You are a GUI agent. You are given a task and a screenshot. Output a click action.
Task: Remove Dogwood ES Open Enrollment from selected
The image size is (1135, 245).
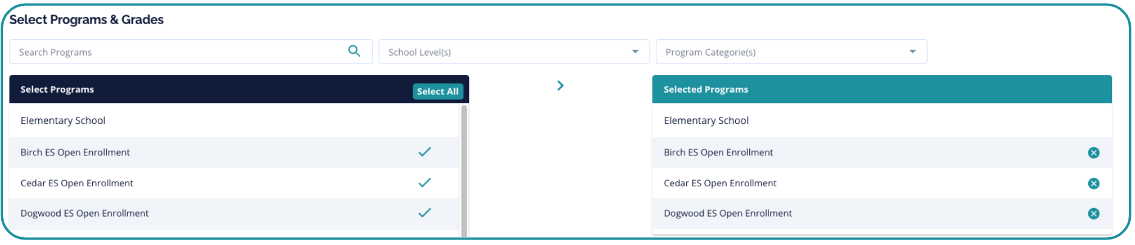point(1093,214)
